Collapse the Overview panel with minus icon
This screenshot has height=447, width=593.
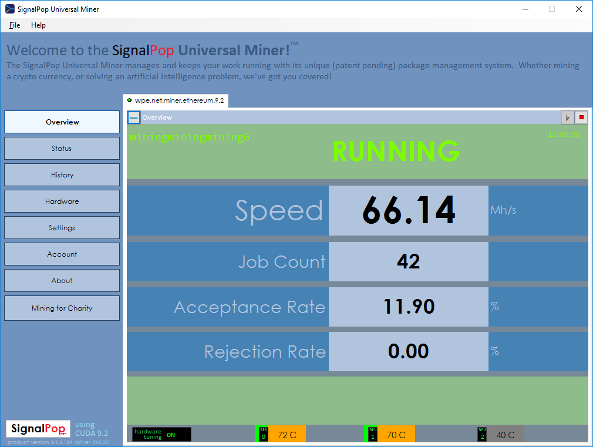[134, 117]
